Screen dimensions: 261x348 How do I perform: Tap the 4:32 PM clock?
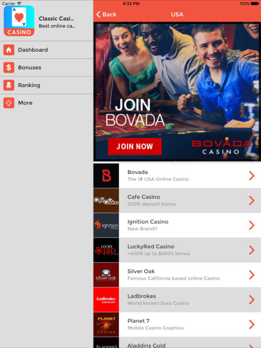[131, 4]
